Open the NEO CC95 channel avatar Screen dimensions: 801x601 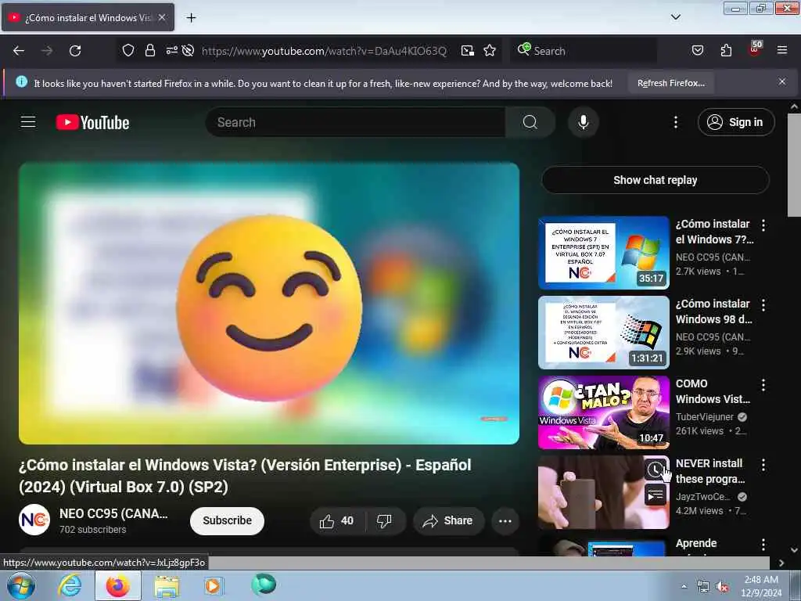click(34, 520)
